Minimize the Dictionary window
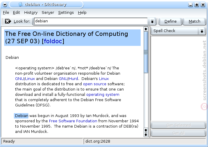This screenshot has height=147, width=208. point(190,5)
